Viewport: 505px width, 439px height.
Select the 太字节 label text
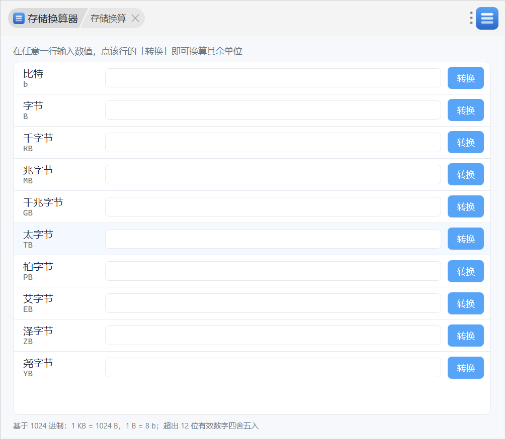pos(38,235)
